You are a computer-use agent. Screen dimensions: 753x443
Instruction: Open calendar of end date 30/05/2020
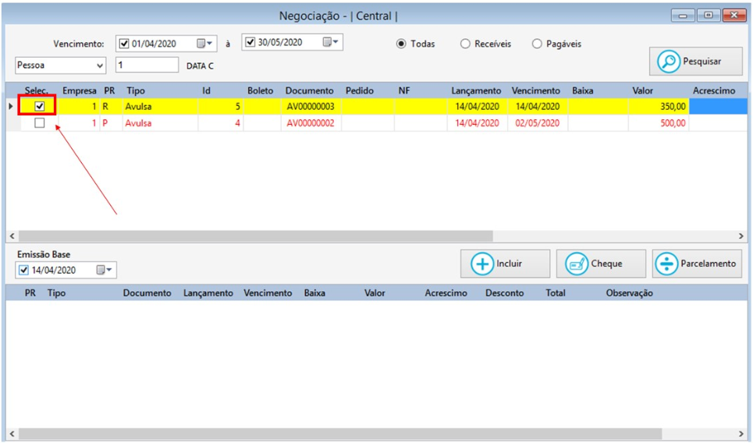[x=330, y=42]
